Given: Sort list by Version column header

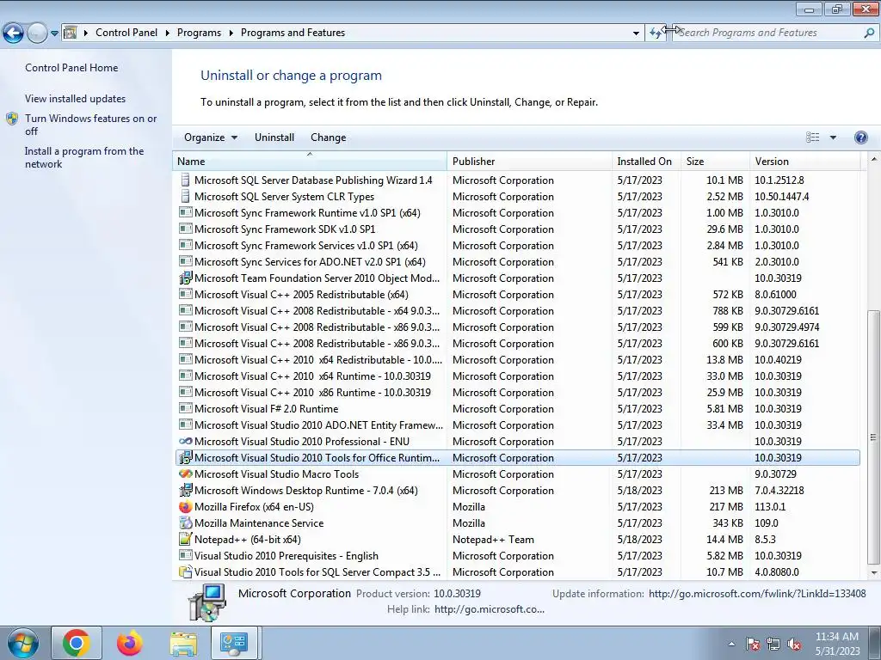Looking at the screenshot, I should [x=805, y=161].
